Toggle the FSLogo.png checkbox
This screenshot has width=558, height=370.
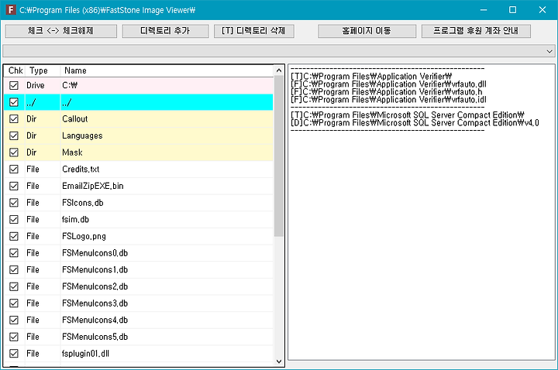pos(14,236)
